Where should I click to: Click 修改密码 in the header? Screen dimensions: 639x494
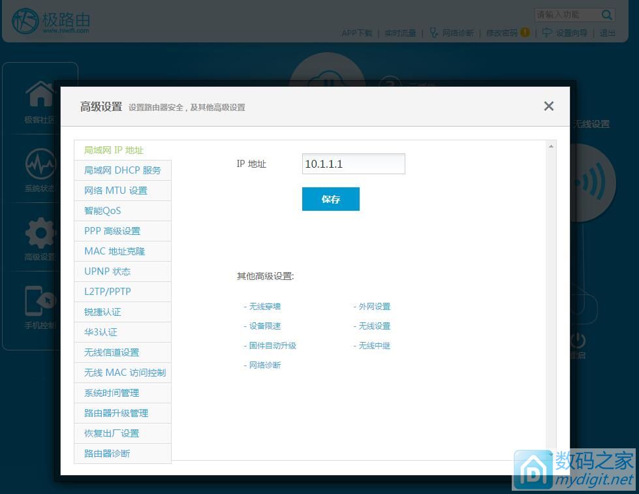502,33
